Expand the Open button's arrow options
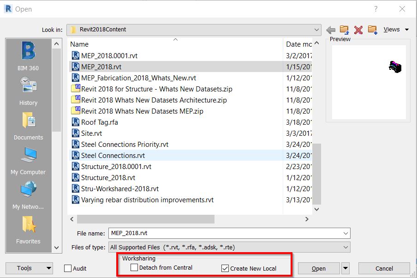This screenshot has height=278, width=417. (346, 268)
